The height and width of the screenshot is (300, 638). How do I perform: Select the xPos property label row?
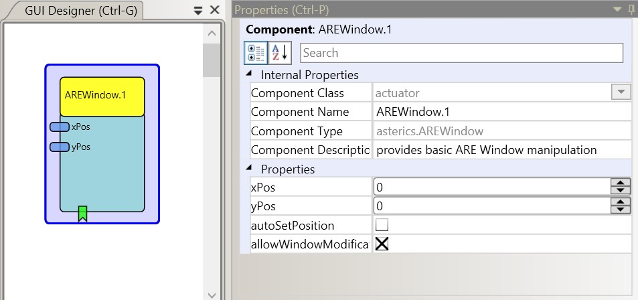pyautogui.click(x=311, y=187)
